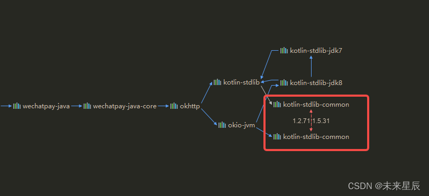Click the kotlin-stdlib library icon
429x196 pixels.
[217, 82]
